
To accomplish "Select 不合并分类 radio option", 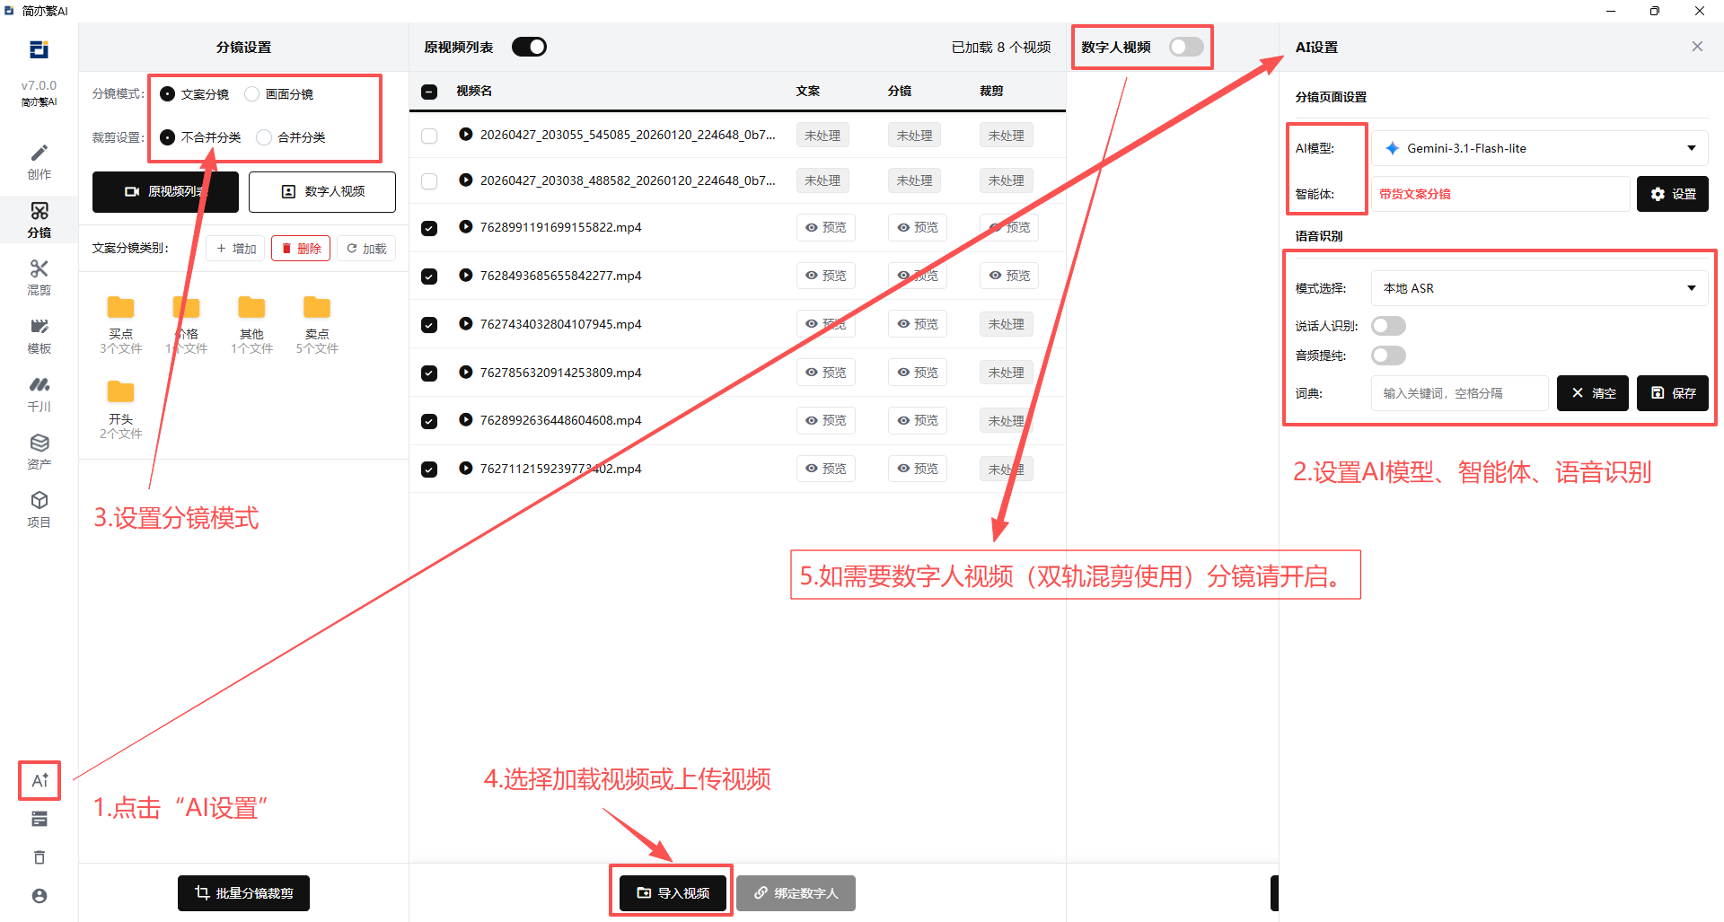I will (167, 137).
